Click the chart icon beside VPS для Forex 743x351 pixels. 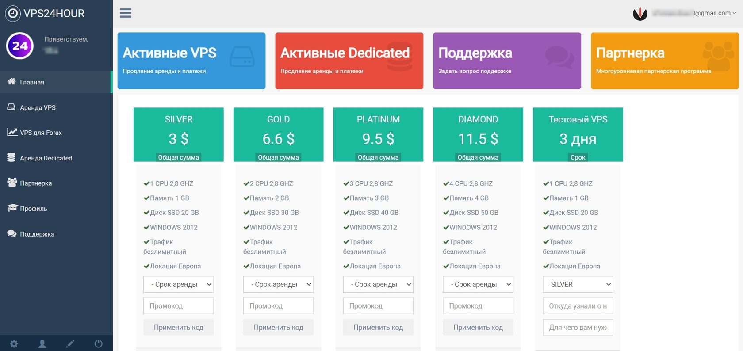pos(12,132)
